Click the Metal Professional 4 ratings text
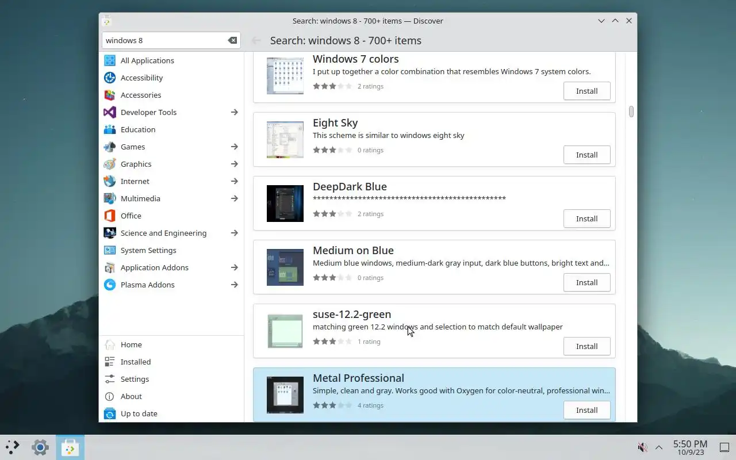736x460 pixels. 370,405
